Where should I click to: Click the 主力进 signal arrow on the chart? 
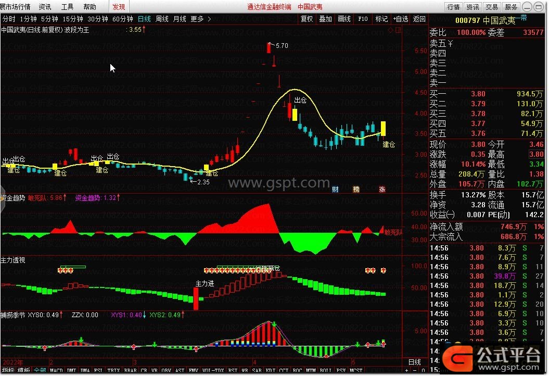tap(196, 298)
